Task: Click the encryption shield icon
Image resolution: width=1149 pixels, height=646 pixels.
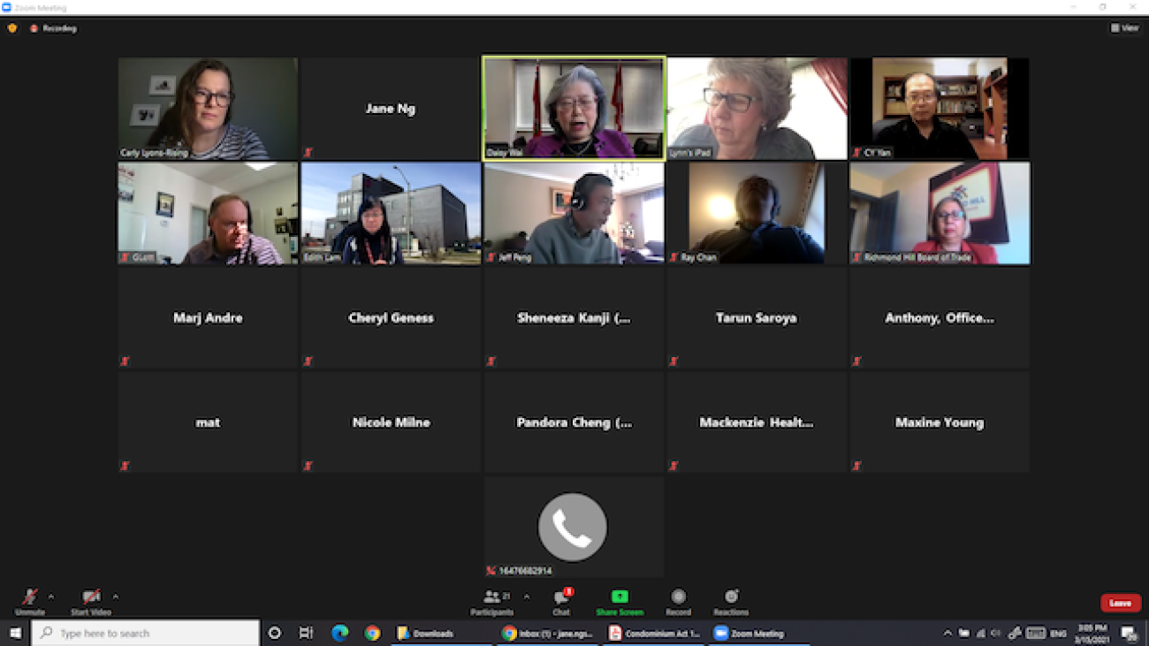Action: point(12,28)
